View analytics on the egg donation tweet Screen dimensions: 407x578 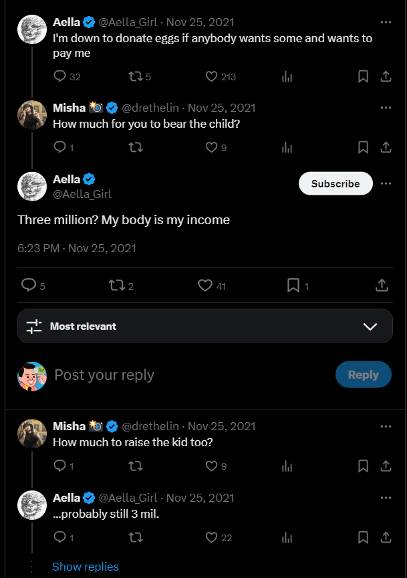(x=287, y=76)
